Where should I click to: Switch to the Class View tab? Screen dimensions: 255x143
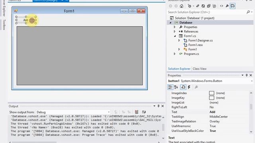tap(200, 69)
